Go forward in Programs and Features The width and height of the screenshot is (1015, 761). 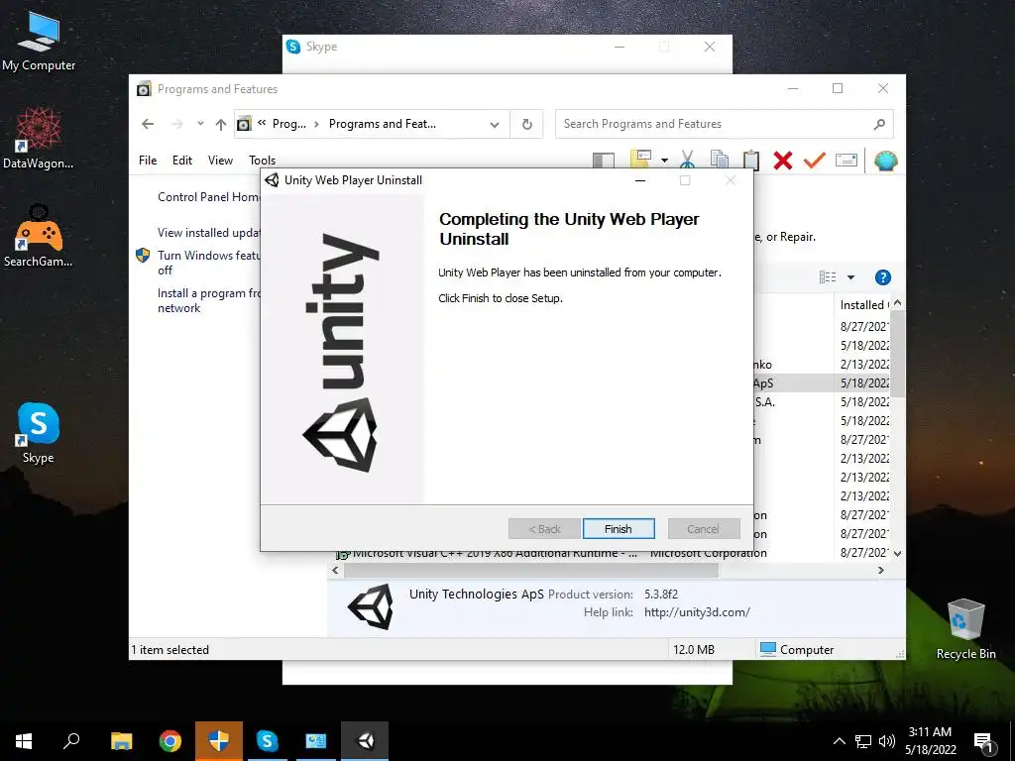pyautogui.click(x=176, y=124)
